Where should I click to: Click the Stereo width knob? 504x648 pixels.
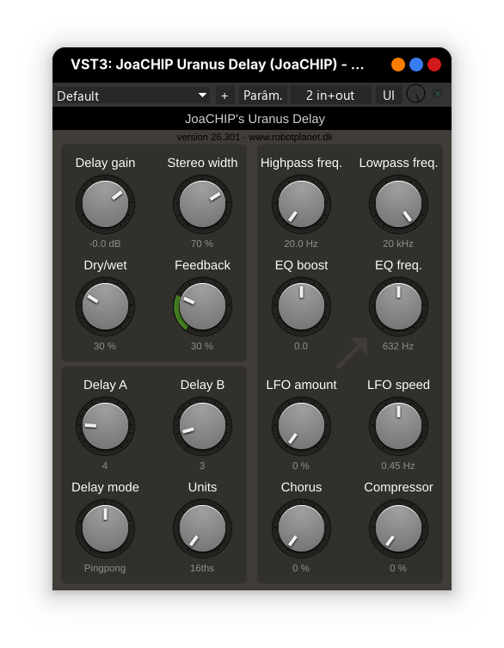(x=202, y=204)
